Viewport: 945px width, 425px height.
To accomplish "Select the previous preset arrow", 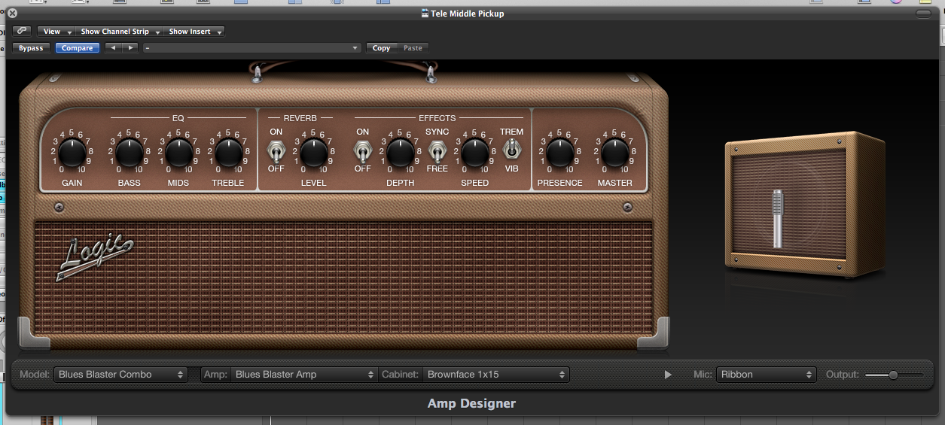I will 113,48.
